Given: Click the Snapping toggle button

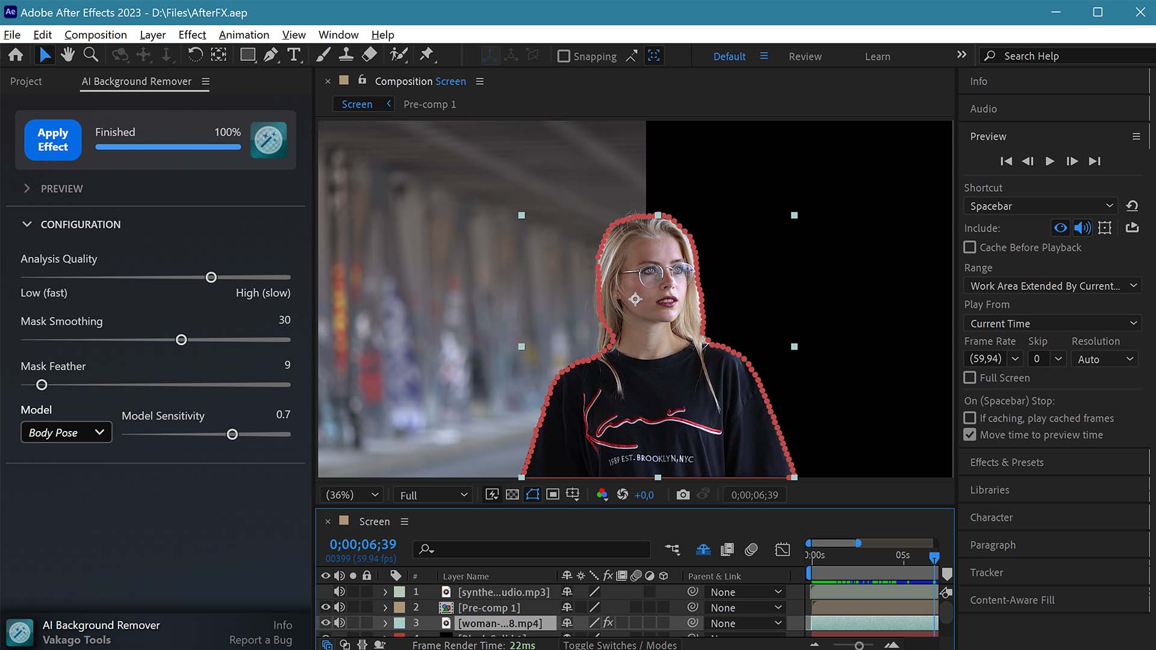Looking at the screenshot, I should 563,55.
